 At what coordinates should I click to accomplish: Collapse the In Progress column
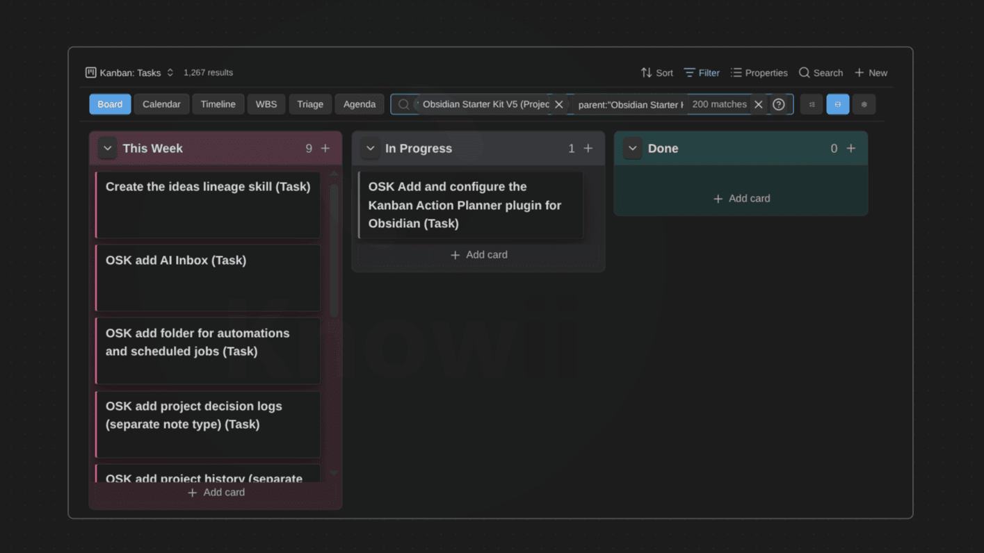[x=370, y=149]
